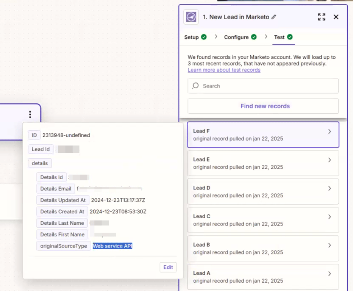
Task: Click the Marketo app icon in the header
Action: 191,17
